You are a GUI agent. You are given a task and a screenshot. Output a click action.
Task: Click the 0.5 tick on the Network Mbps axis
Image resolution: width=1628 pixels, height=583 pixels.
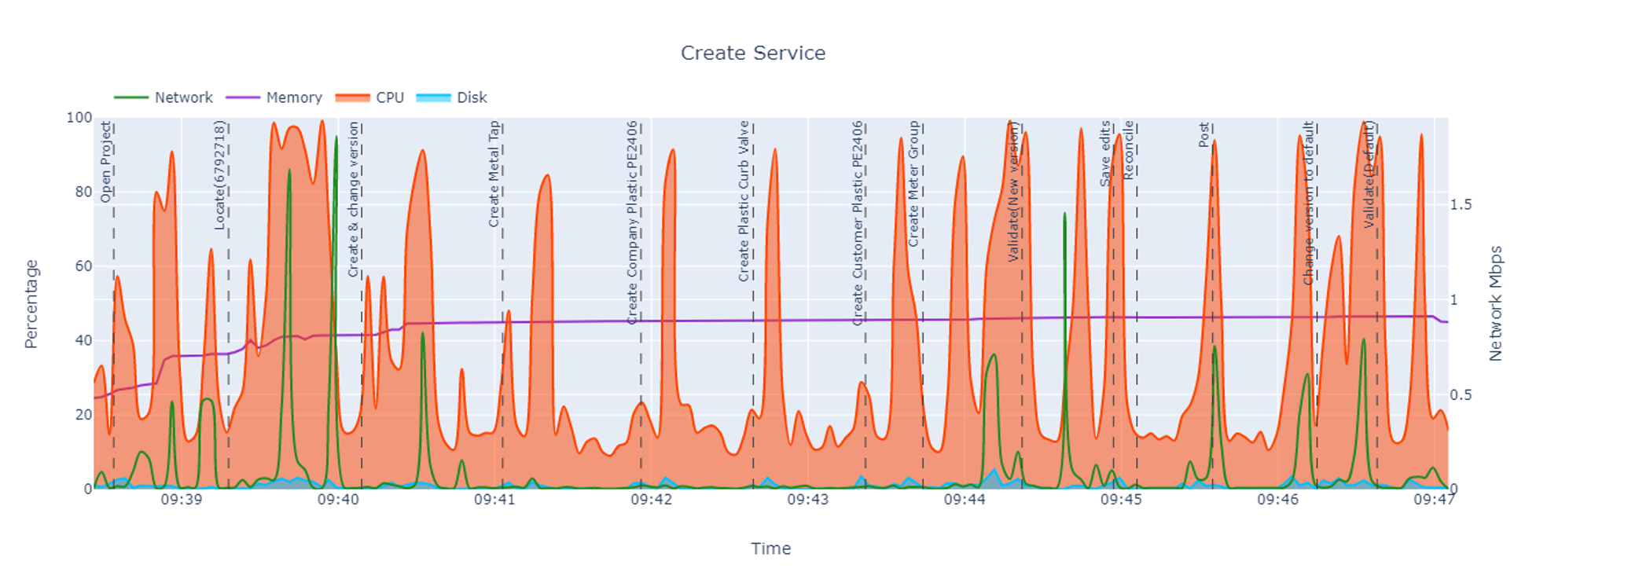[1461, 394]
